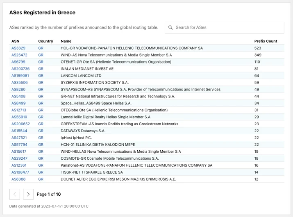Screen dimensions: 293x217
Task: Click the Prefix Count column header
Action: [x=266, y=41]
